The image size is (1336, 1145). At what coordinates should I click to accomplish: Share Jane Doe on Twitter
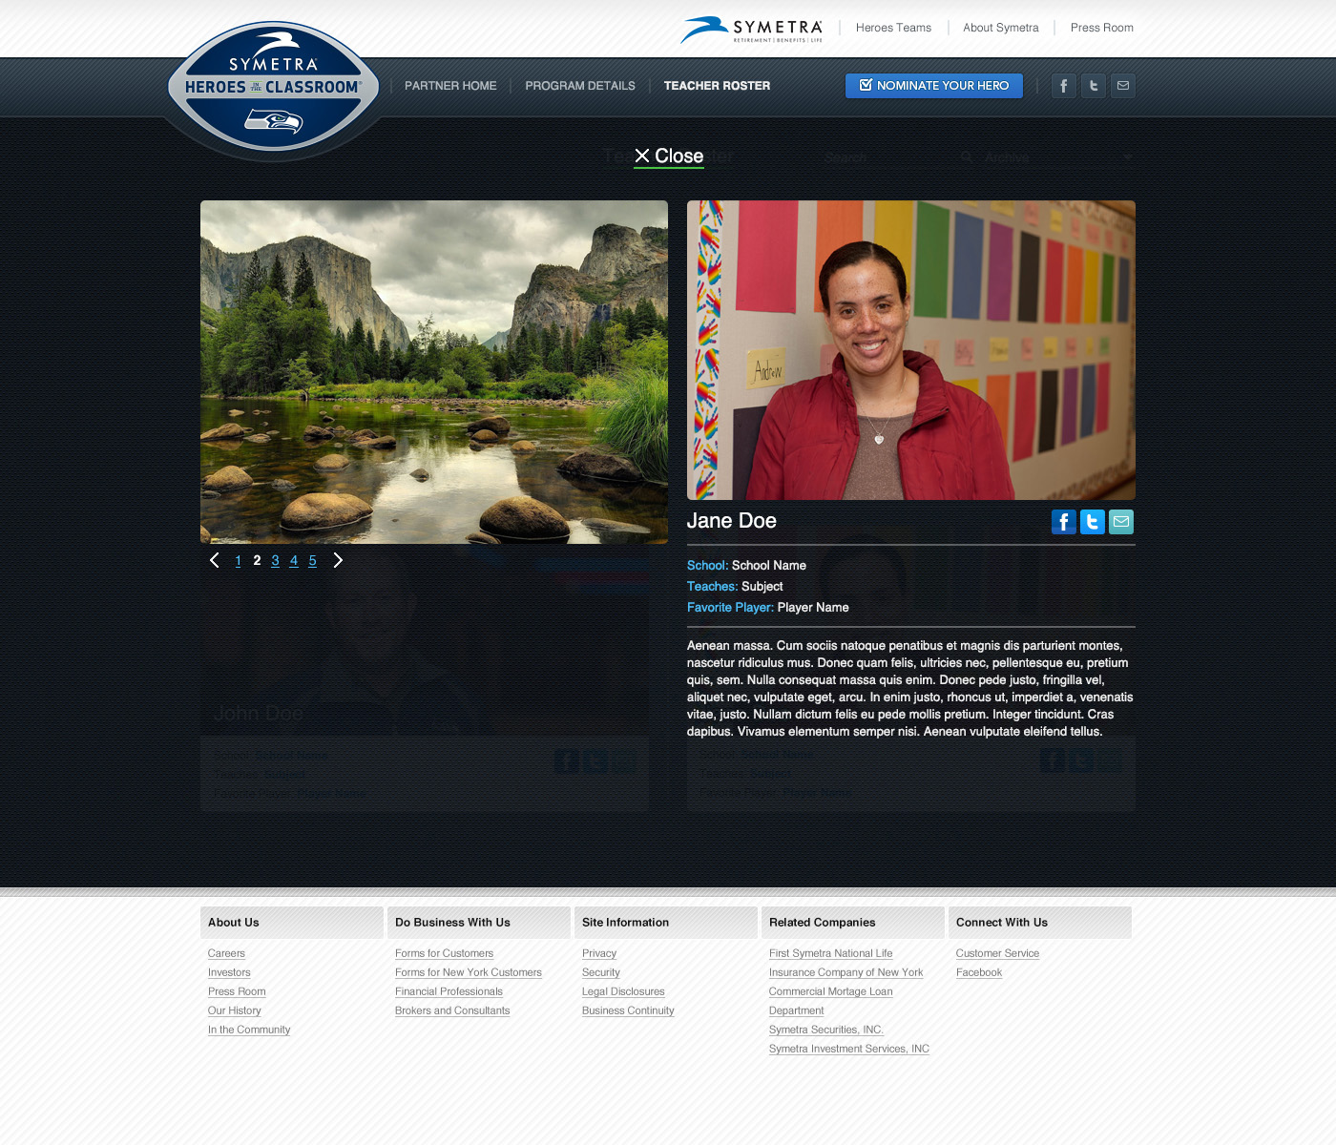pyautogui.click(x=1093, y=522)
